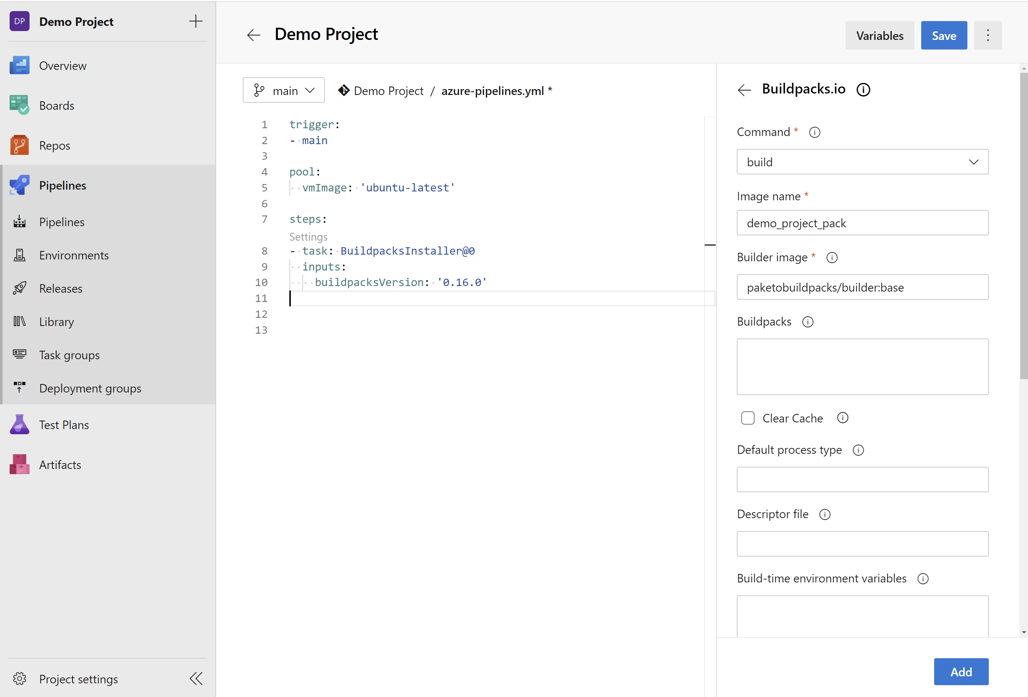This screenshot has width=1028, height=697.
Task: Enable the Clear Cache checkbox
Action: [x=748, y=418]
